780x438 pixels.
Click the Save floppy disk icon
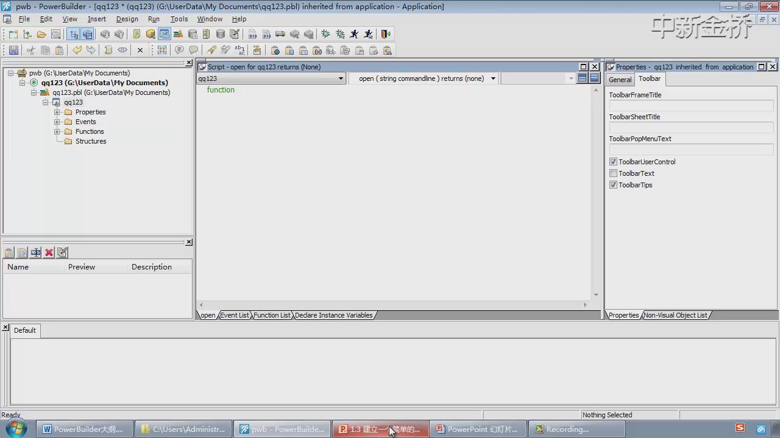[x=13, y=50]
